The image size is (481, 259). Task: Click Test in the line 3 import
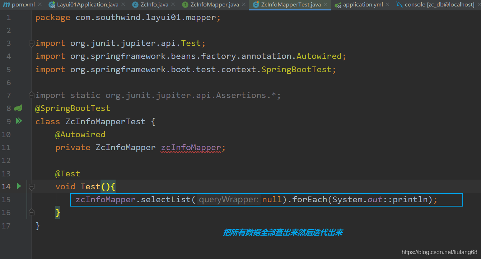click(191, 43)
